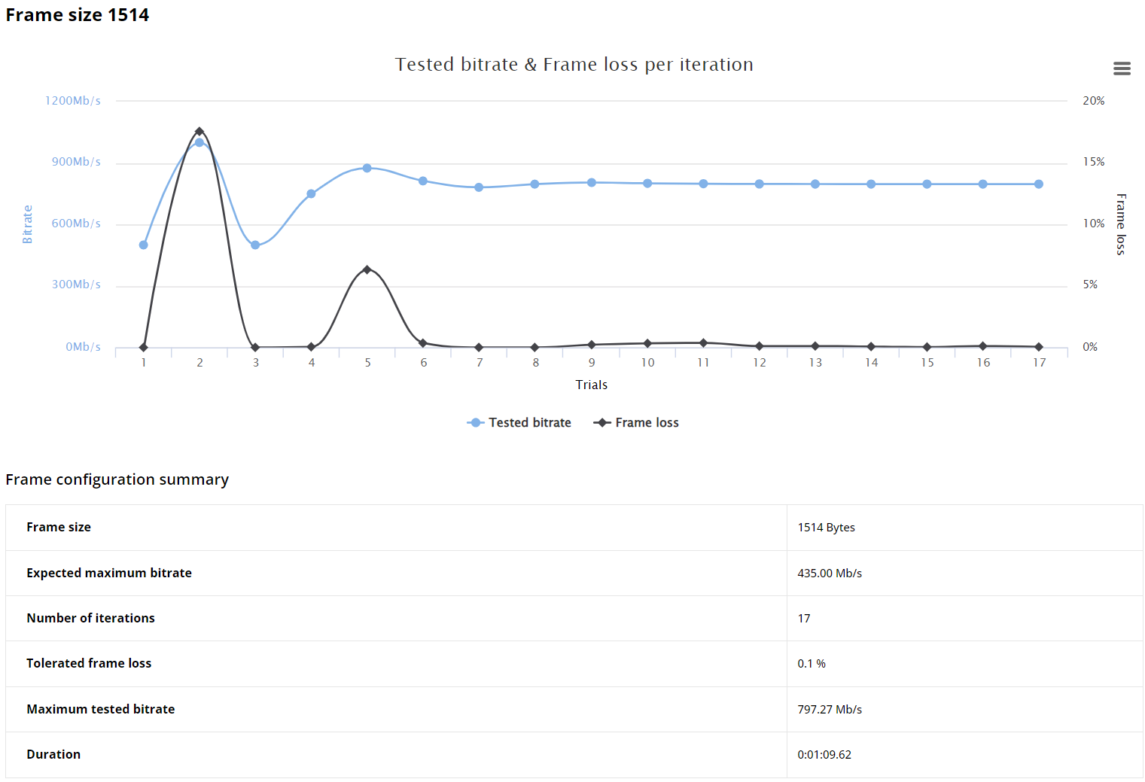Viewport: 1145px width, 782px height.
Task: Click the black diamond legend marker
Action: coord(601,423)
